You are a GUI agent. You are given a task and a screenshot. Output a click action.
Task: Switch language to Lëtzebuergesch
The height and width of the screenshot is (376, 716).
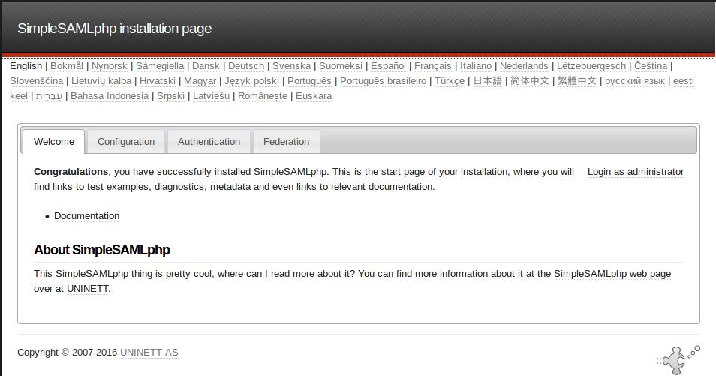click(591, 66)
